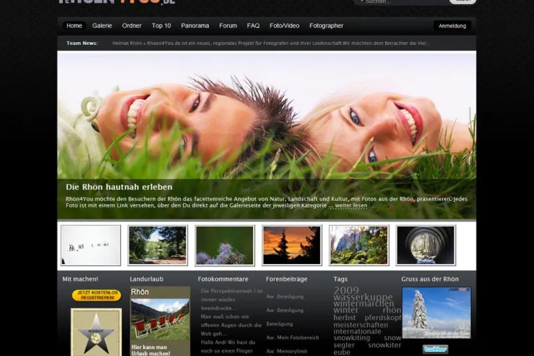This screenshot has width=534, height=356.
Task: Open the 'Hallo Andi Wo hast du' comment
Action: (228, 347)
